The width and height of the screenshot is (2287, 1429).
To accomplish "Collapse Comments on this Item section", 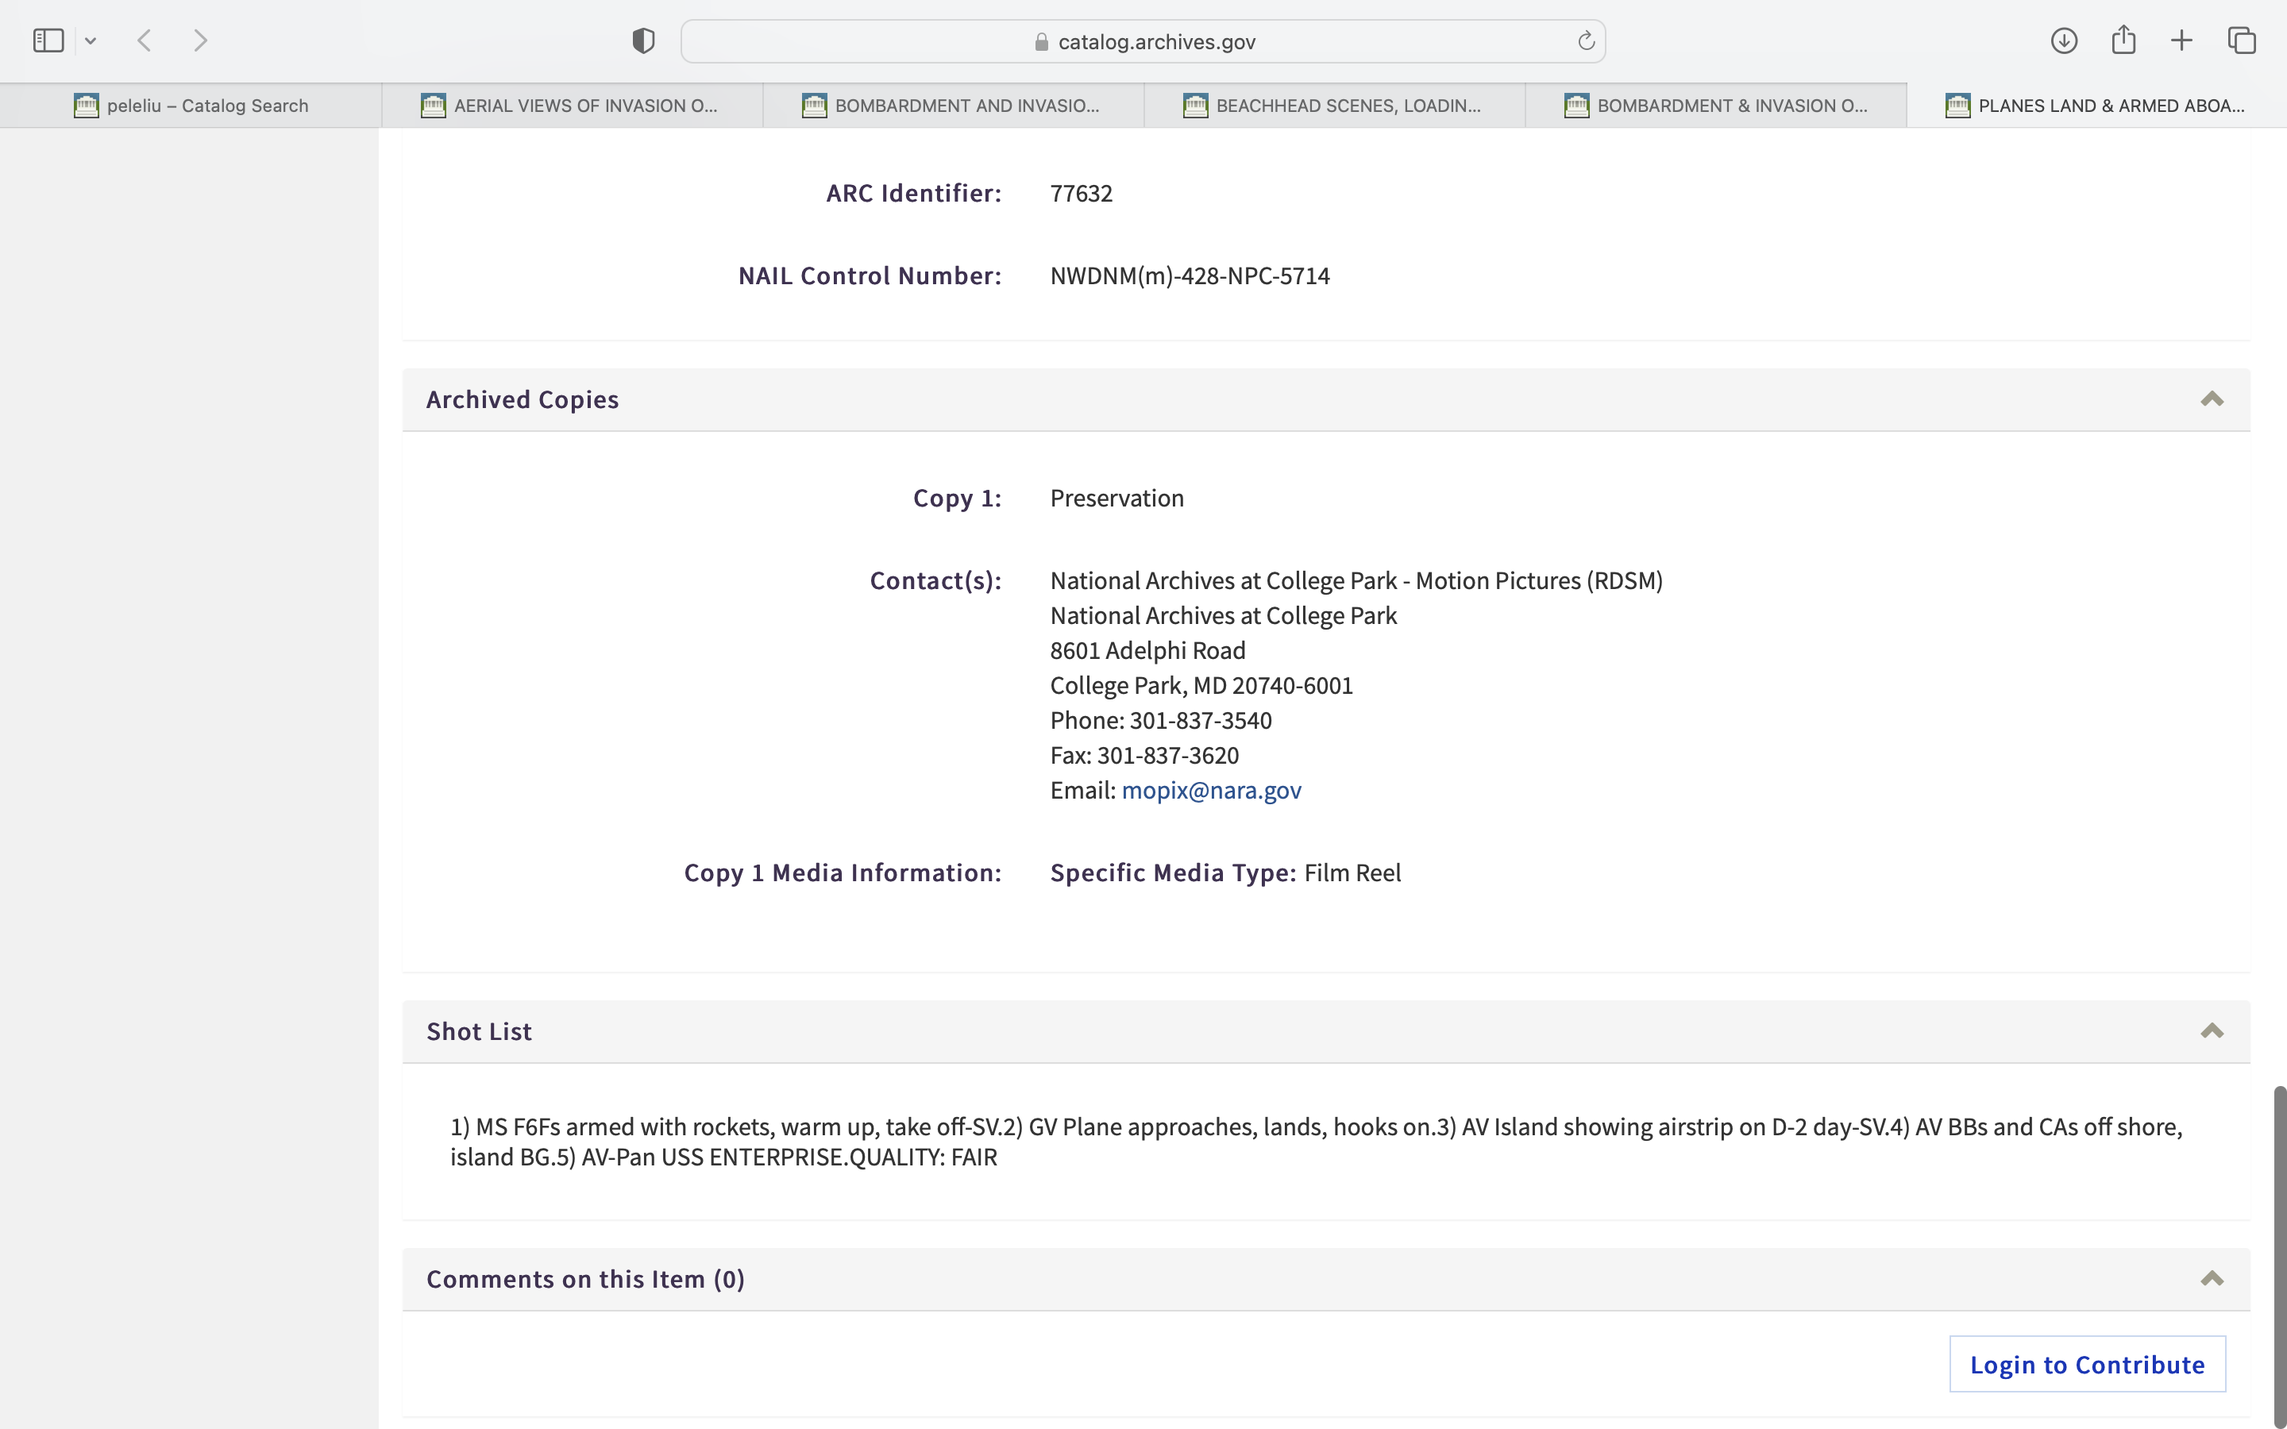I will [2212, 1279].
